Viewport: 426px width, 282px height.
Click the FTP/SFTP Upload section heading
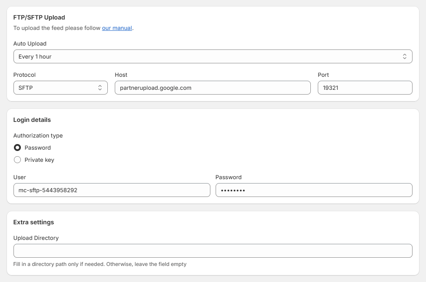click(x=40, y=17)
